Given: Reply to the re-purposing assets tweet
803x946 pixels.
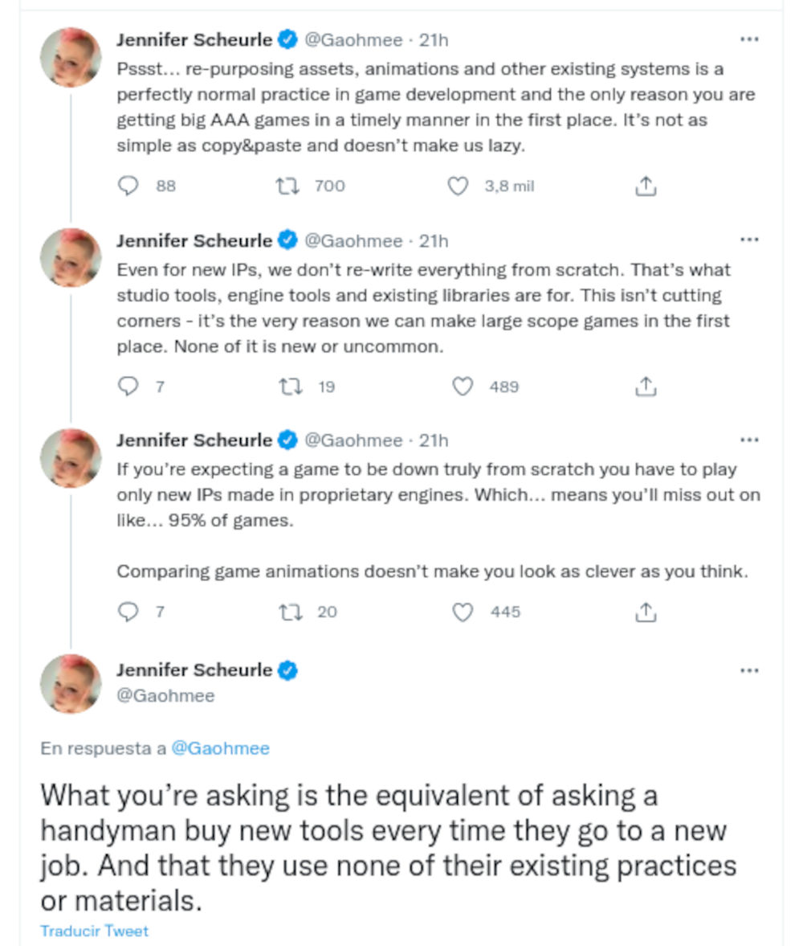Looking at the screenshot, I should (128, 186).
